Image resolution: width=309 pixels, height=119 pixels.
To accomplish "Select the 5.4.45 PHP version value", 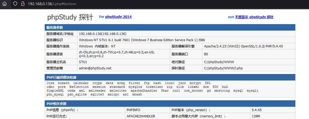I will point(257,110).
